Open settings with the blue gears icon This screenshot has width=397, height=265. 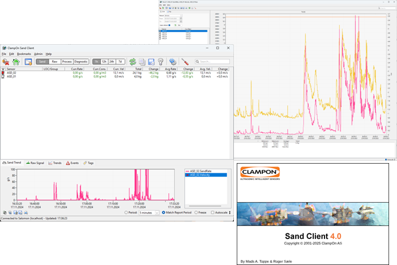tap(173, 62)
